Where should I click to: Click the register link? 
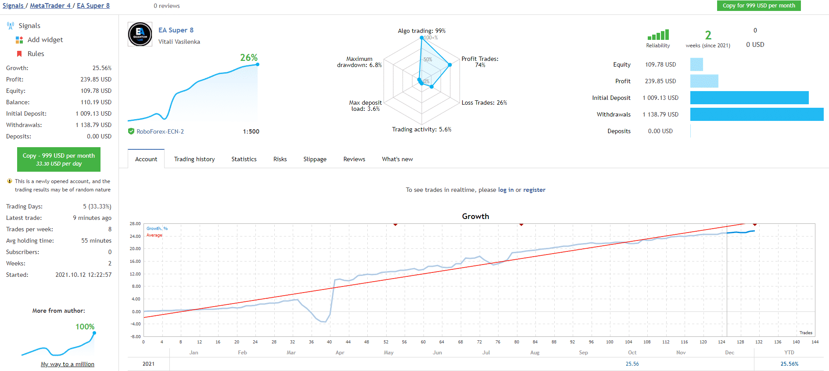click(x=534, y=190)
